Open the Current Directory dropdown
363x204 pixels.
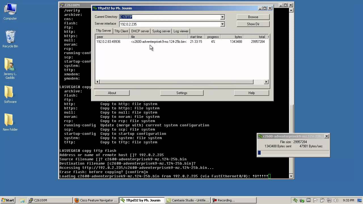tap(222, 17)
